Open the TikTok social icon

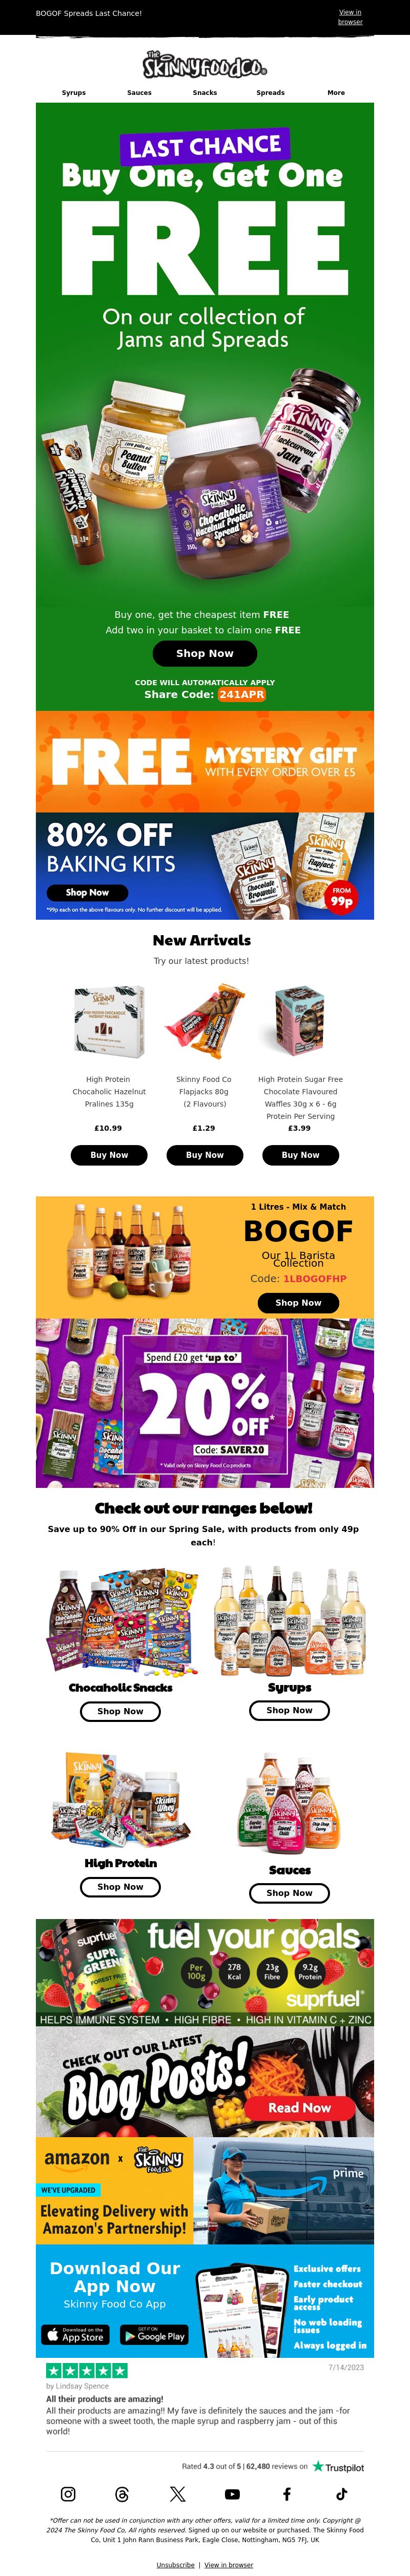click(x=341, y=2494)
